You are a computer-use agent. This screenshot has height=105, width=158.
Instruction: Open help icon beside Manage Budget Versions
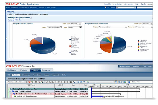coord(31,17)
